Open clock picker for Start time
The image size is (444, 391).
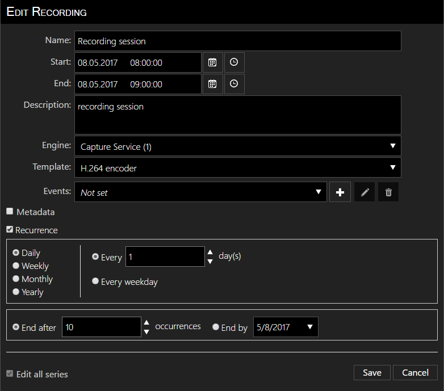(234, 62)
